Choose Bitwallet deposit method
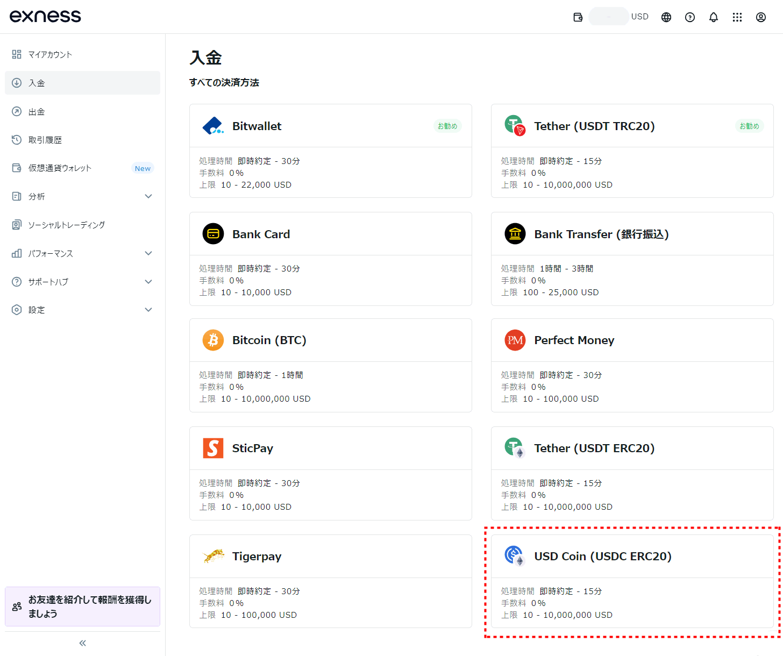The height and width of the screenshot is (656, 783). pos(331,151)
